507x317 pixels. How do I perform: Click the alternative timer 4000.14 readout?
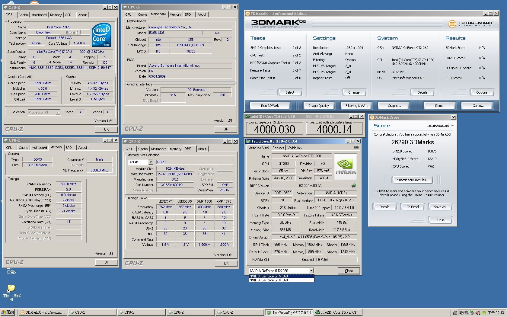[x=334, y=130]
